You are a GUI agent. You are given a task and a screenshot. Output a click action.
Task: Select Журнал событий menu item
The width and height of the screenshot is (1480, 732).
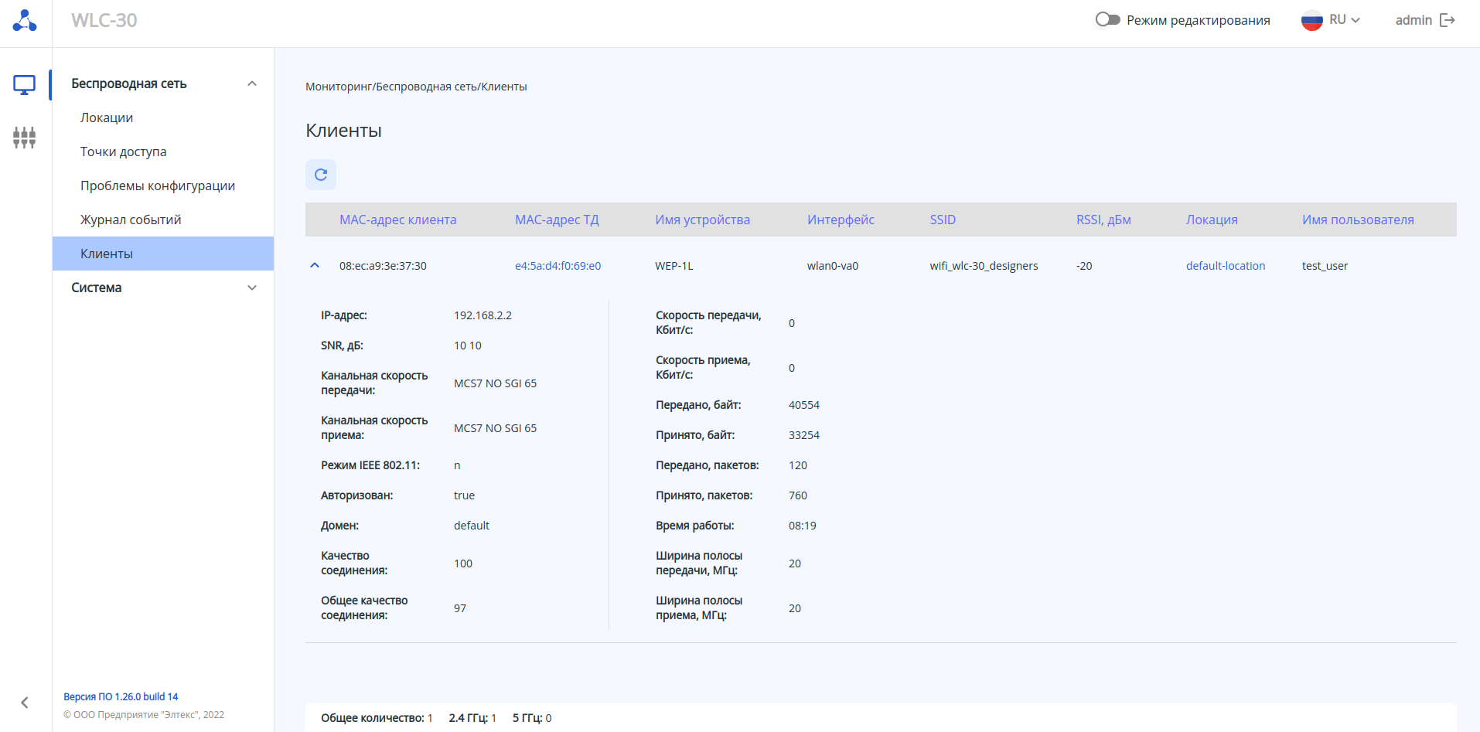(x=131, y=220)
